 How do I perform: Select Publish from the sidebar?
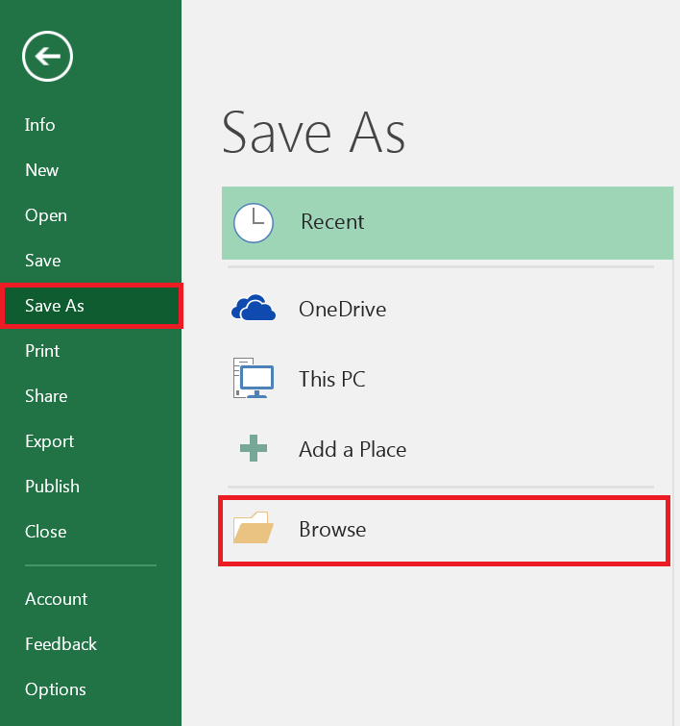(x=52, y=487)
